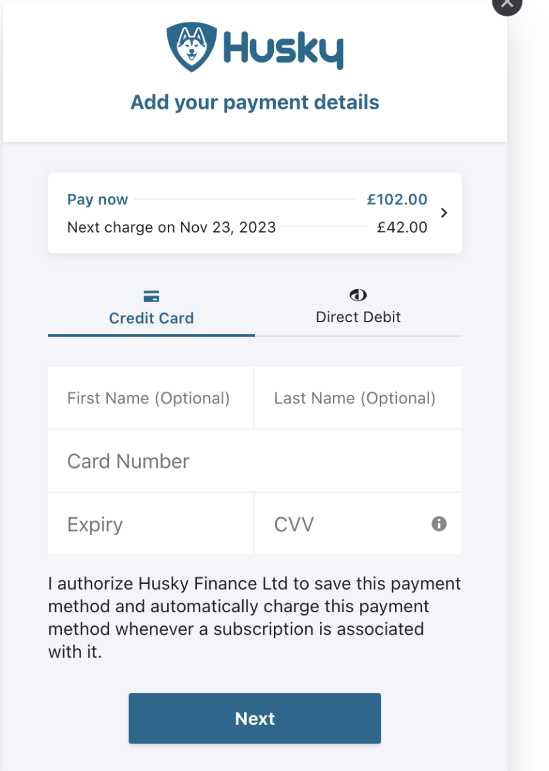
Task: Expand the payment summary chevron arrow
Action: coord(444,213)
